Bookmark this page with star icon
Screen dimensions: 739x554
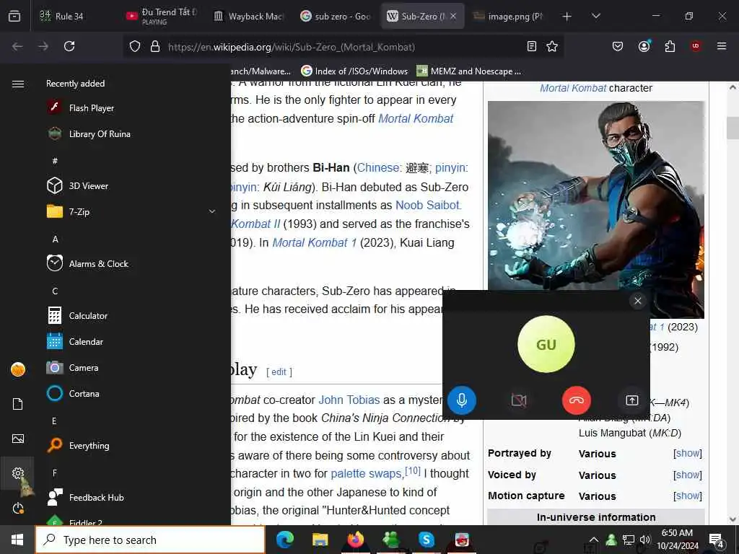click(552, 46)
